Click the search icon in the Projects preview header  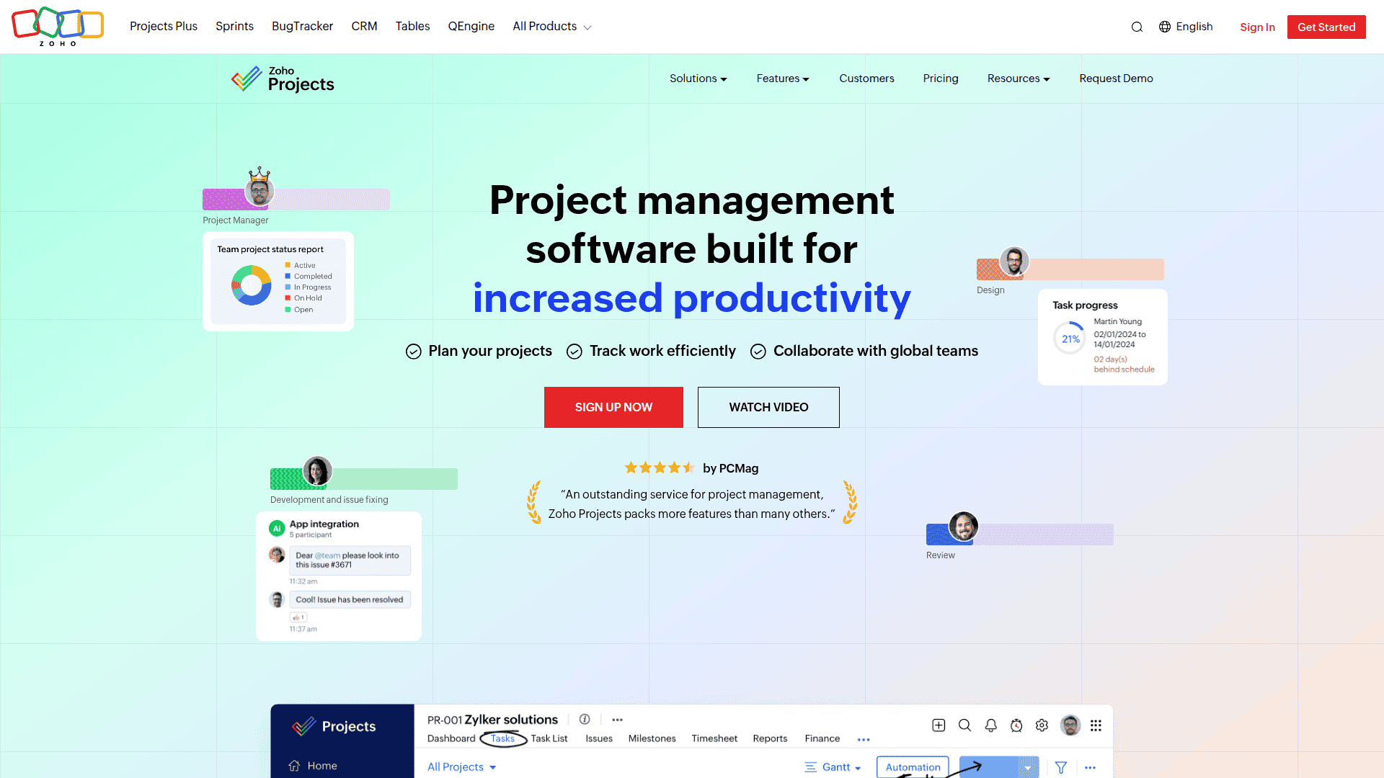click(964, 725)
